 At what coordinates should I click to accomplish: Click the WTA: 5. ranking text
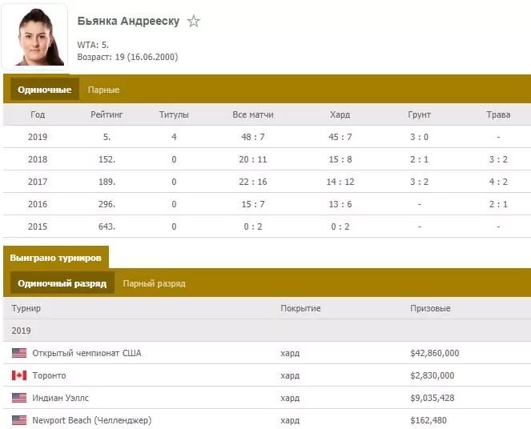tap(93, 45)
